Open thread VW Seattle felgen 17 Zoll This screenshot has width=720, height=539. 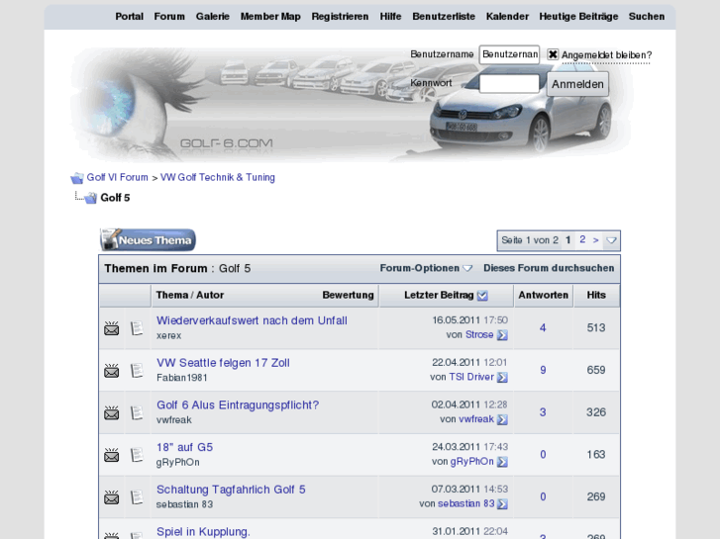223,363
